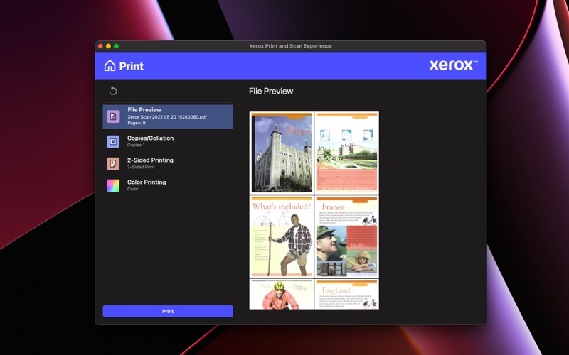Click the window title Xerox Print and Scan Experience
569x355 pixels.
(x=290, y=46)
